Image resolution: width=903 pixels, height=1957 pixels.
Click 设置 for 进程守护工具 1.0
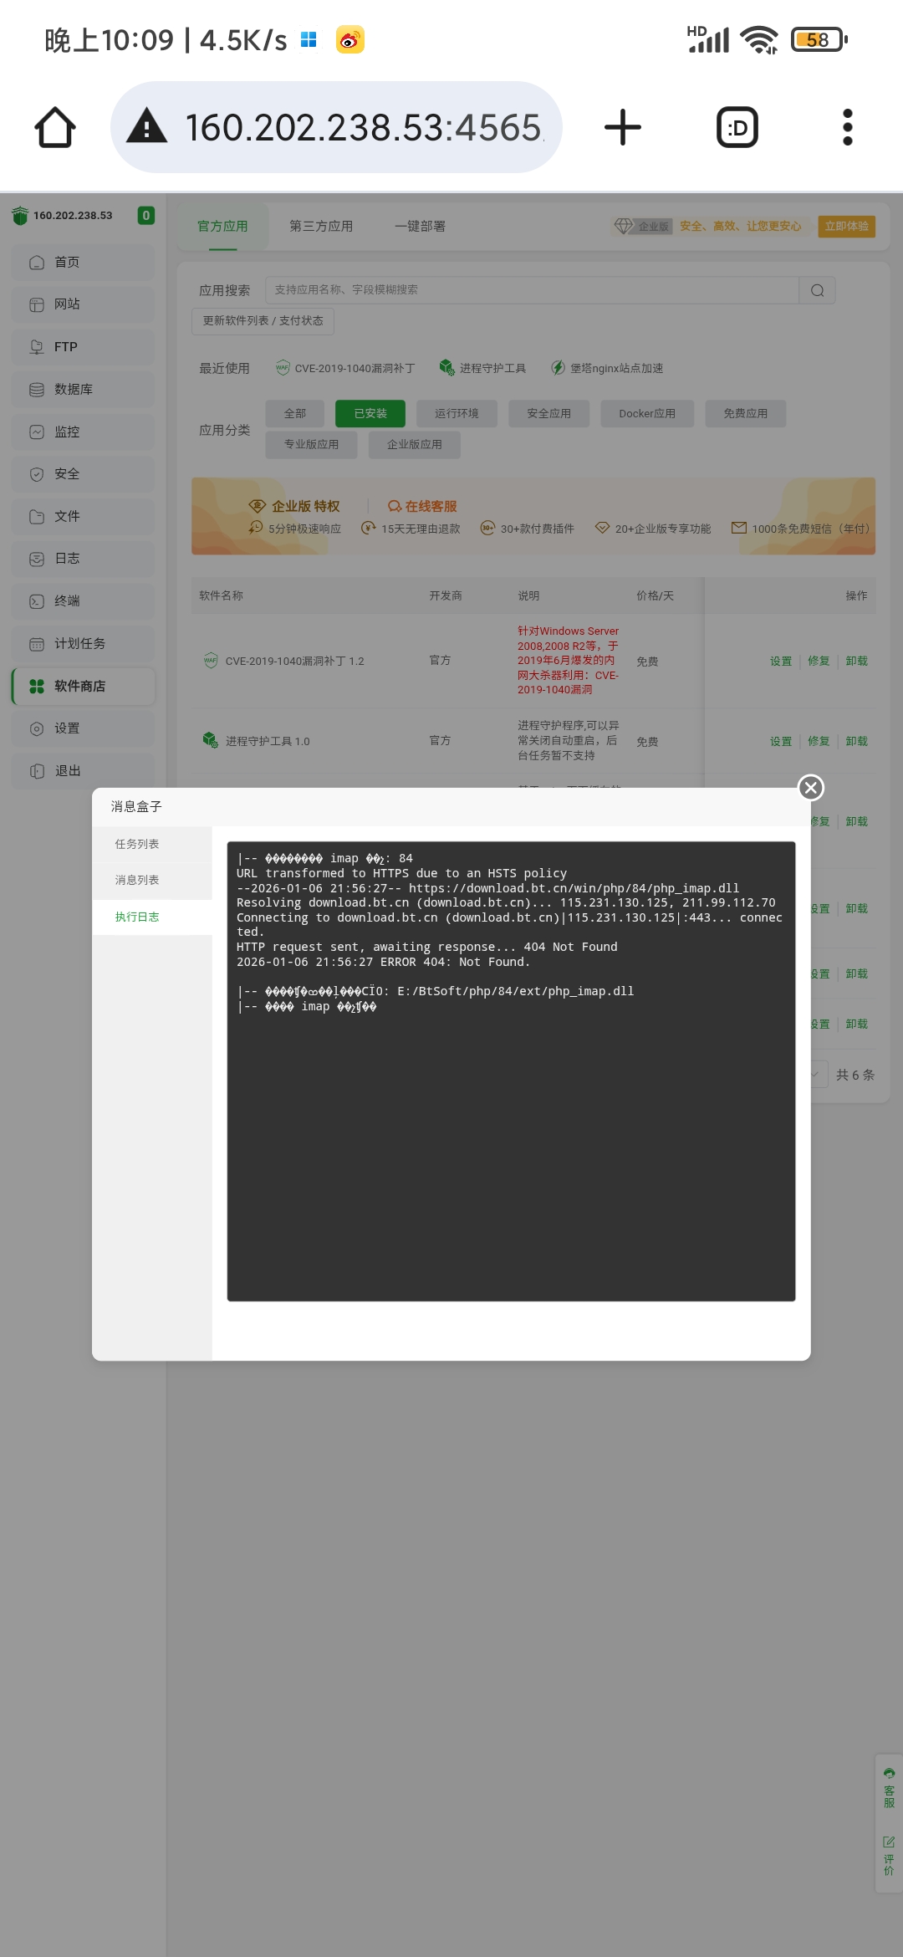(781, 742)
